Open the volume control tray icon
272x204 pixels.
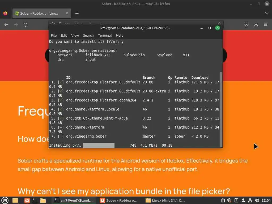pos(257,200)
